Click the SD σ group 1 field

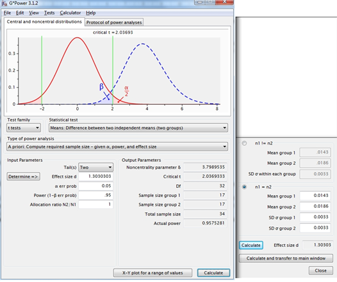pos(315,217)
